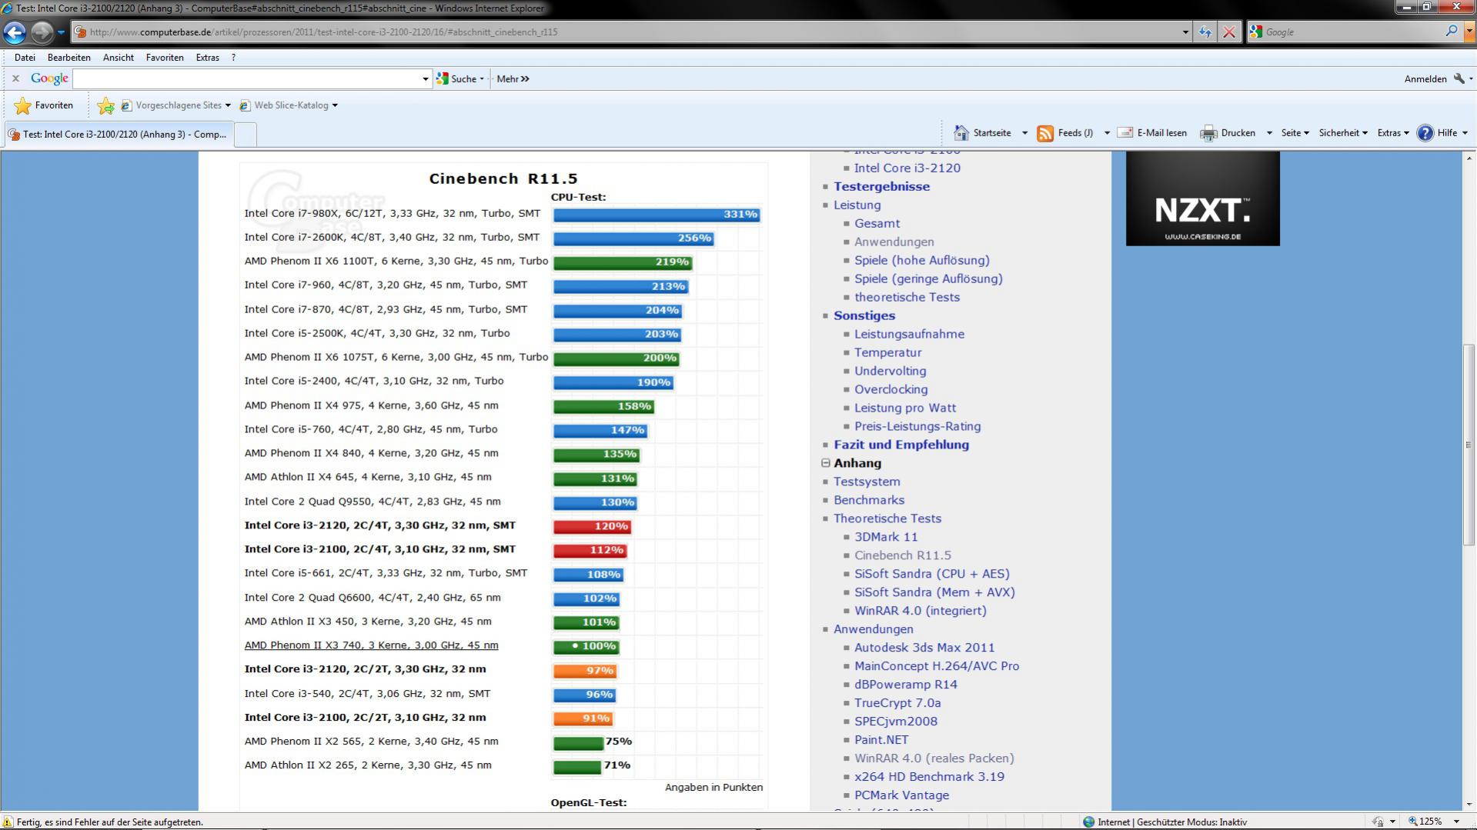Open the search provider dropdown arrow
Screen dimensions: 1477x830
point(1468,32)
